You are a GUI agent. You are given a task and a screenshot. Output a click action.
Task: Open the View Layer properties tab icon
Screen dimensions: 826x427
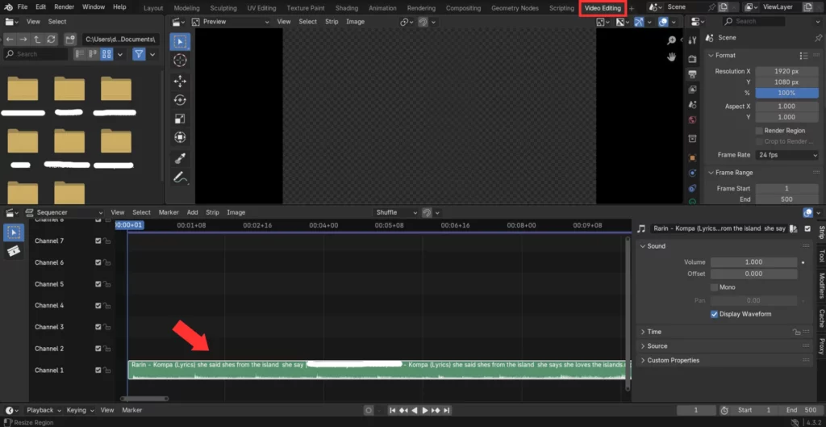tap(692, 90)
